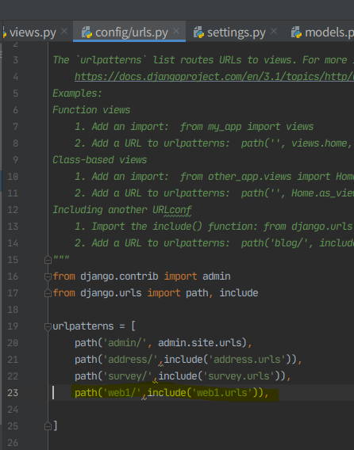Click the 'survey.urls' include string

coord(238,376)
